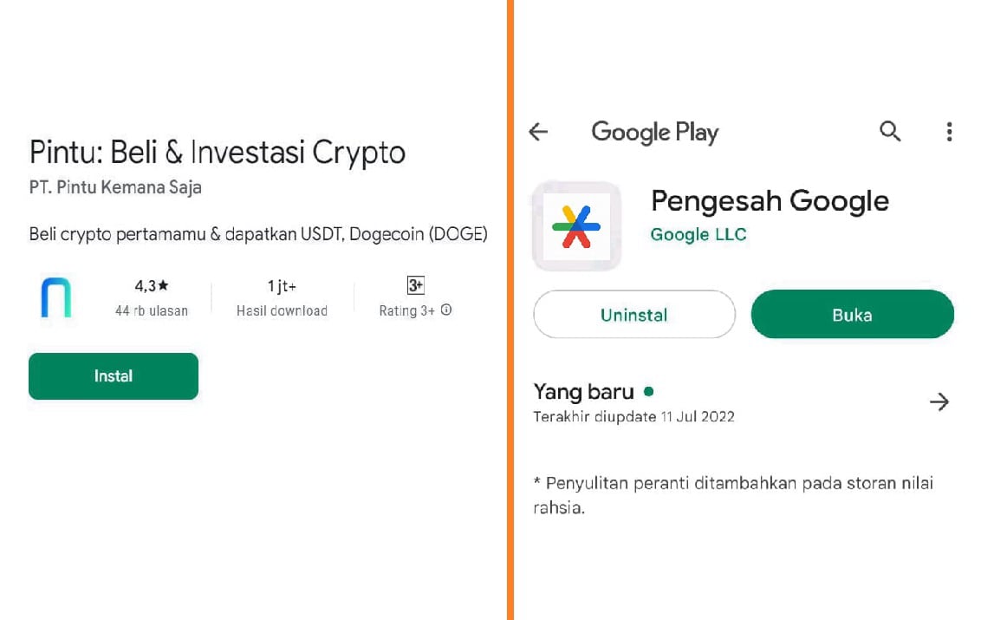981x620 pixels.
Task: Open developer PT. Pintu Kemana Saja
Action: pos(115,187)
